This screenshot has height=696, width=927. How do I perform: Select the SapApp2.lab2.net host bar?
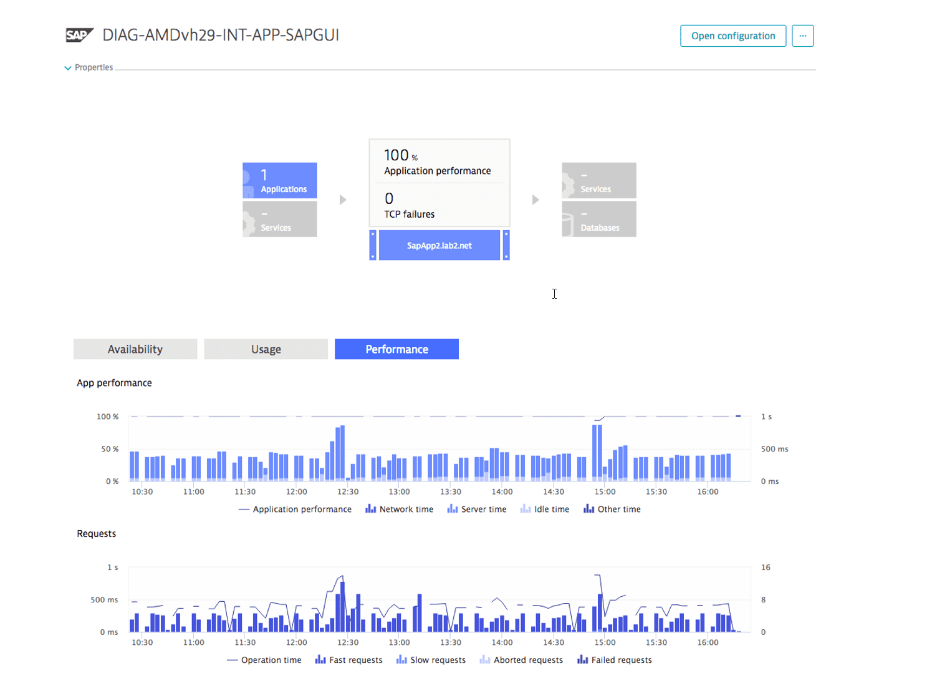coord(439,245)
